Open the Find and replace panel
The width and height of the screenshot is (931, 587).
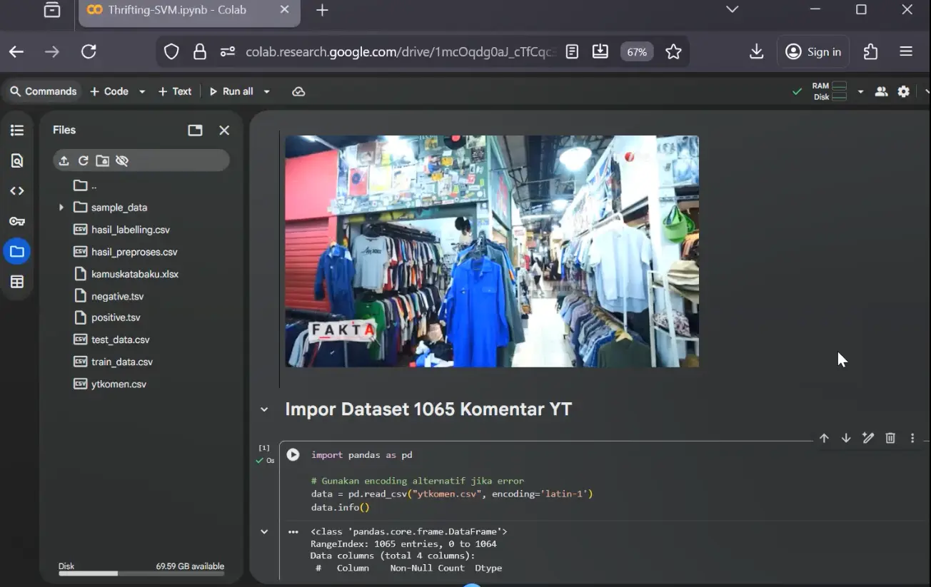coord(17,160)
